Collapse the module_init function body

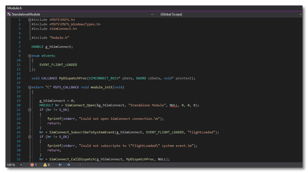pyautogui.click(x=30, y=87)
